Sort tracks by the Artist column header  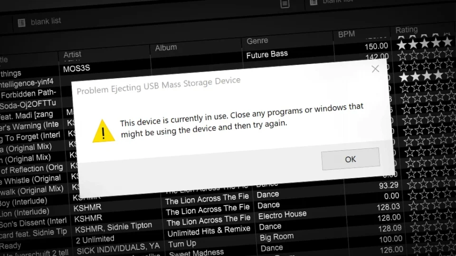point(72,54)
